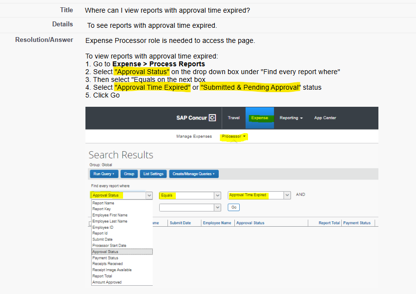
Task: Expand the Processor dropdown menu
Action: tap(233, 136)
